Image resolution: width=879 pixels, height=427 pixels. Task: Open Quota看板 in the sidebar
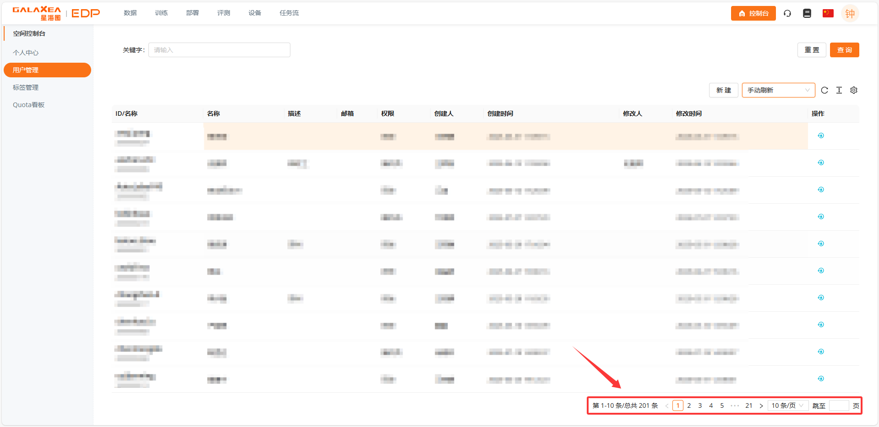click(x=28, y=105)
